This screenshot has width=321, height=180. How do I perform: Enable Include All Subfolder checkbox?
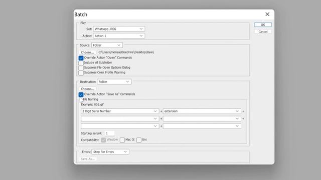tap(81, 63)
